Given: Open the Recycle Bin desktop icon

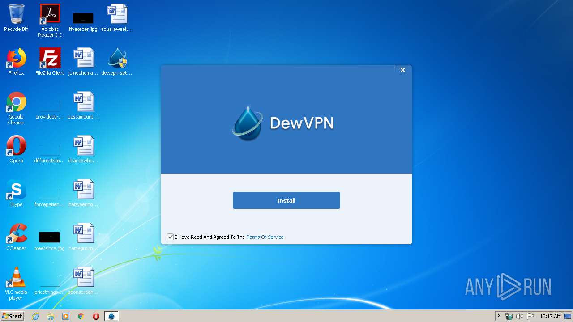Looking at the screenshot, I should coord(16,18).
